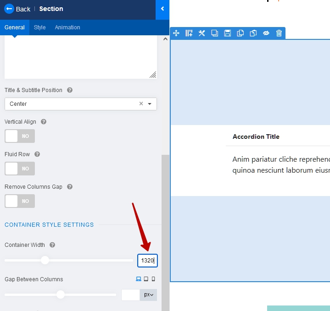The image size is (330, 311).
Task: Click the Container Width slider handle
Action: [x=45, y=260]
